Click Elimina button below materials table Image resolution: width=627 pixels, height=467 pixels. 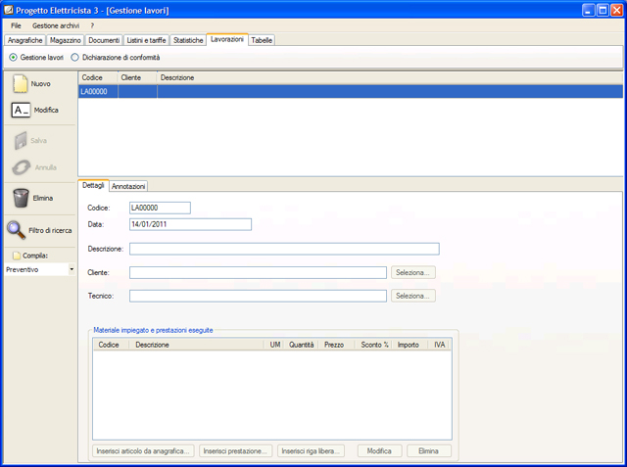[x=429, y=451]
